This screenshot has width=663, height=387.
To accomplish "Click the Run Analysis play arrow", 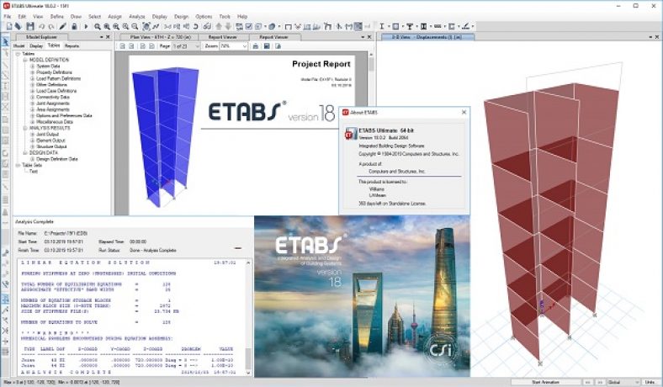I will pyautogui.click(x=87, y=27).
